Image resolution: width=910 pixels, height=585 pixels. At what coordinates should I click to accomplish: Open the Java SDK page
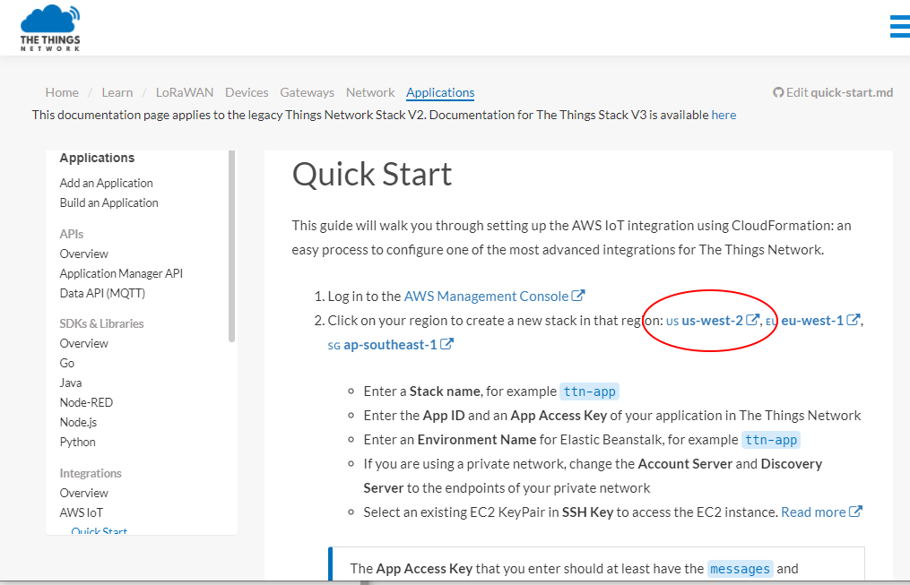tap(71, 383)
